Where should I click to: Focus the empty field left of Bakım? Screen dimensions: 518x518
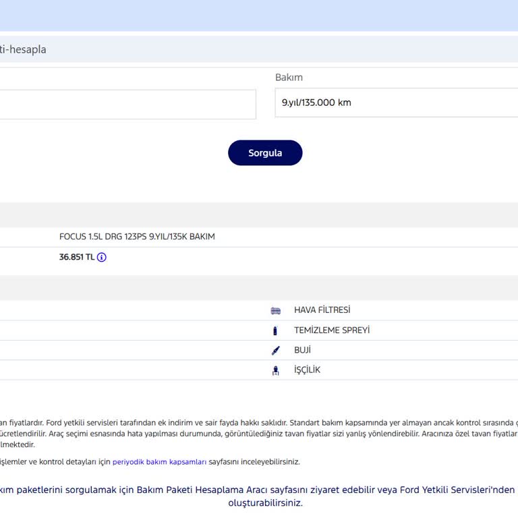pyautogui.click(x=127, y=105)
